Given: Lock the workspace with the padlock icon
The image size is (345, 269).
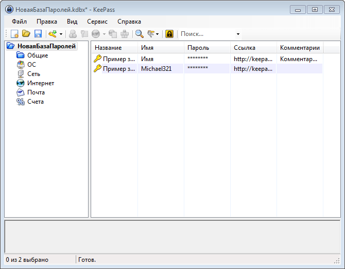Looking at the screenshot, I should click(169, 34).
